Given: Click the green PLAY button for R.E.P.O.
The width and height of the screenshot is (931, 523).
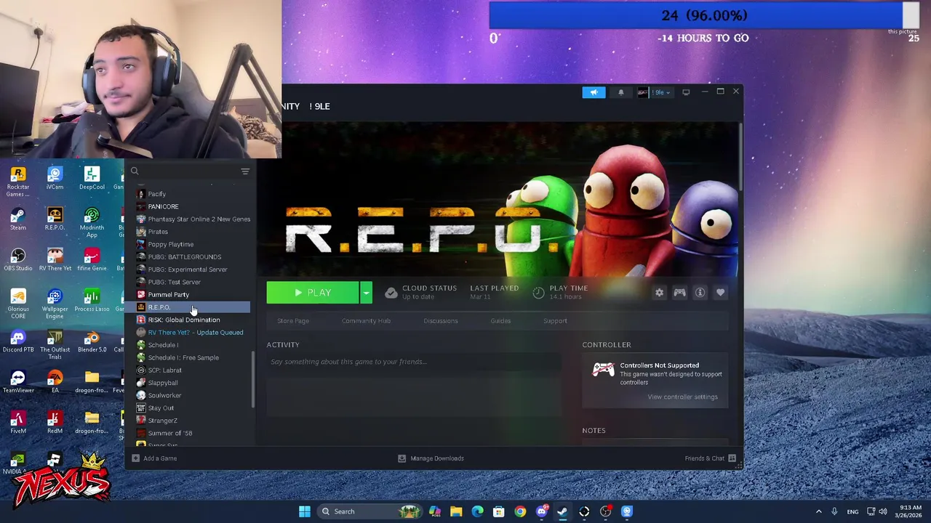Looking at the screenshot, I should [313, 293].
